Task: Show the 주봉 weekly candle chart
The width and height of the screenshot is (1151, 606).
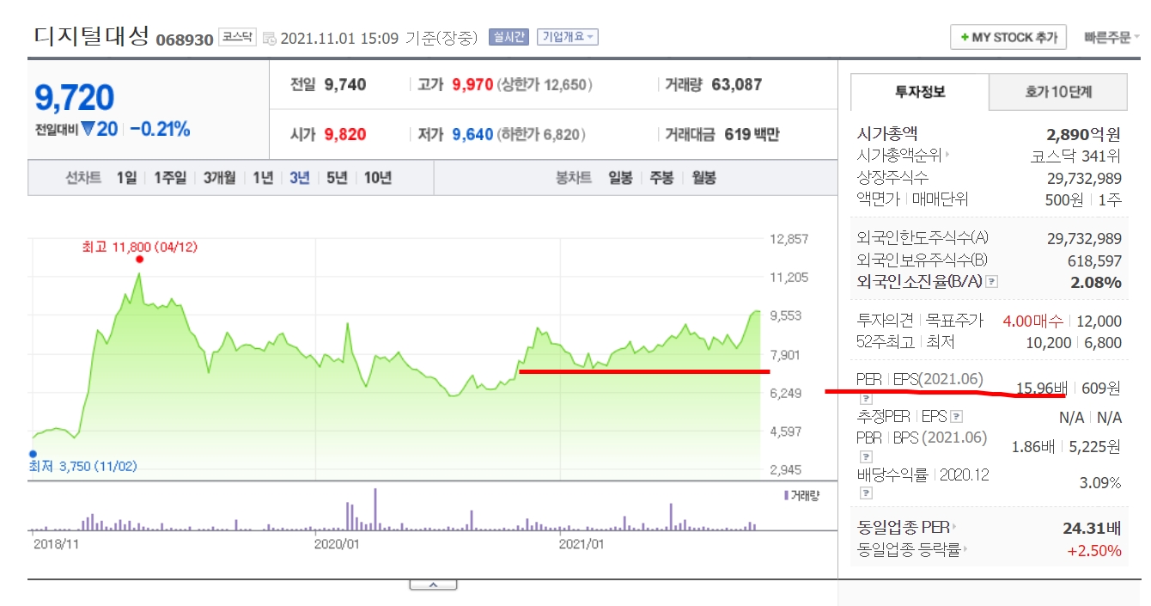Action: [661, 178]
